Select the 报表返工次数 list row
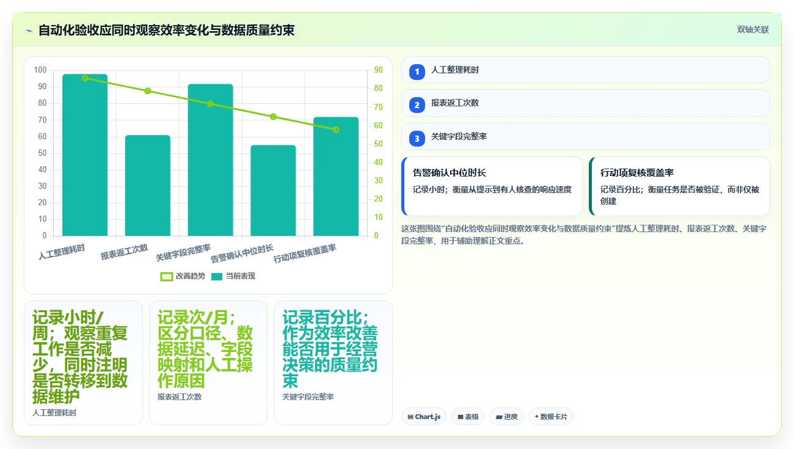Screen dimensions: 794x449 585,103
